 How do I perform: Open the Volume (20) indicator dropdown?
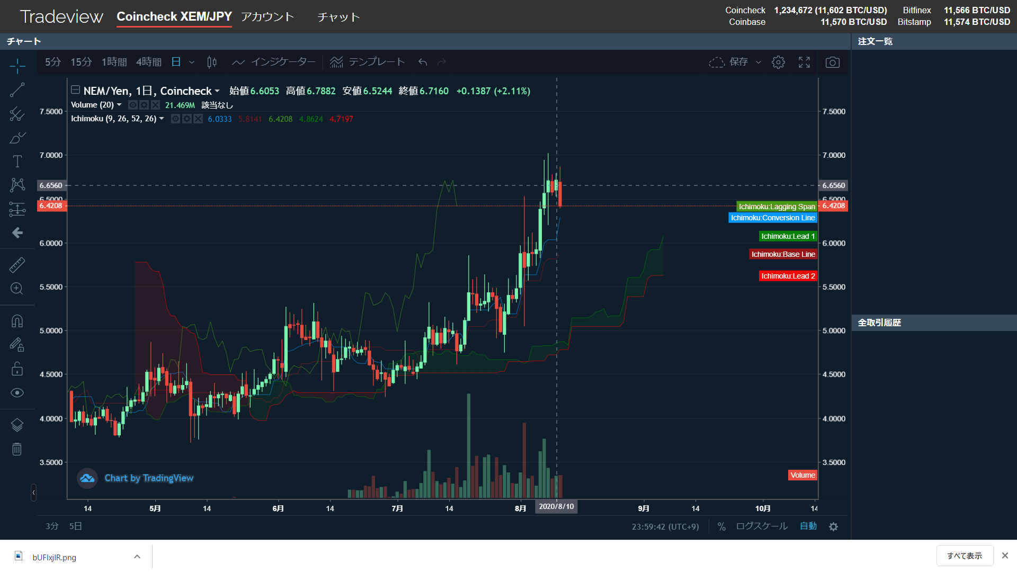click(x=119, y=105)
